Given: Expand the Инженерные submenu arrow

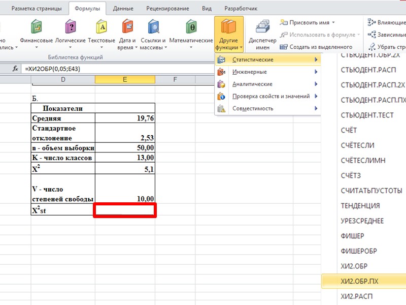Looking at the screenshot, I should pyautogui.click(x=316, y=72).
